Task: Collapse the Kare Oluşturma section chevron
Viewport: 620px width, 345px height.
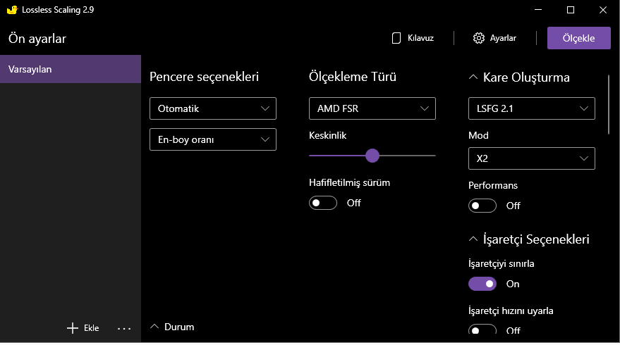Action: click(x=473, y=77)
